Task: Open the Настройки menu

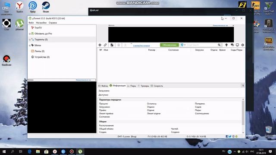Action: 41,23
